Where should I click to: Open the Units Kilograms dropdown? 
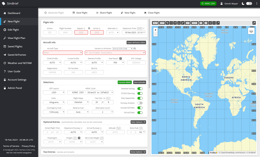(x=54, y=102)
